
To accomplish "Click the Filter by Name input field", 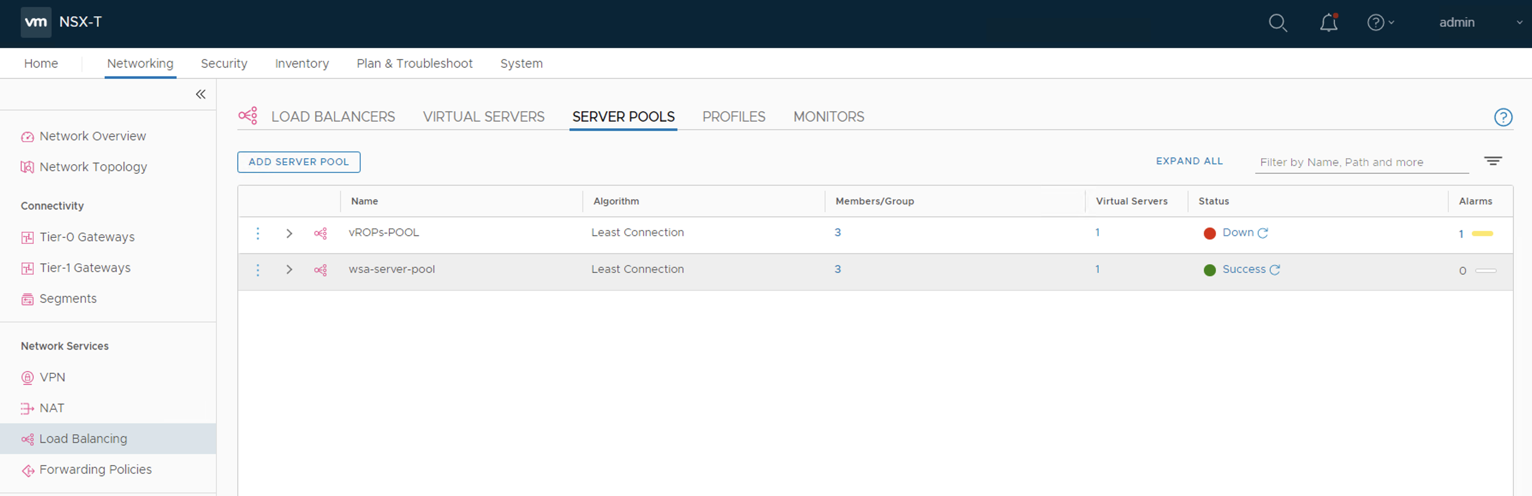I will coord(1361,162).
